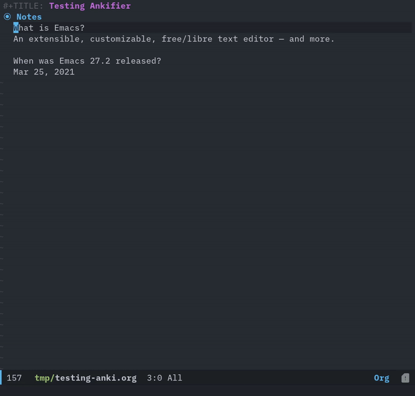Click the 'Mar 25, 2021' answer line
The image size is (415, 396).
(x=44, y=72)
